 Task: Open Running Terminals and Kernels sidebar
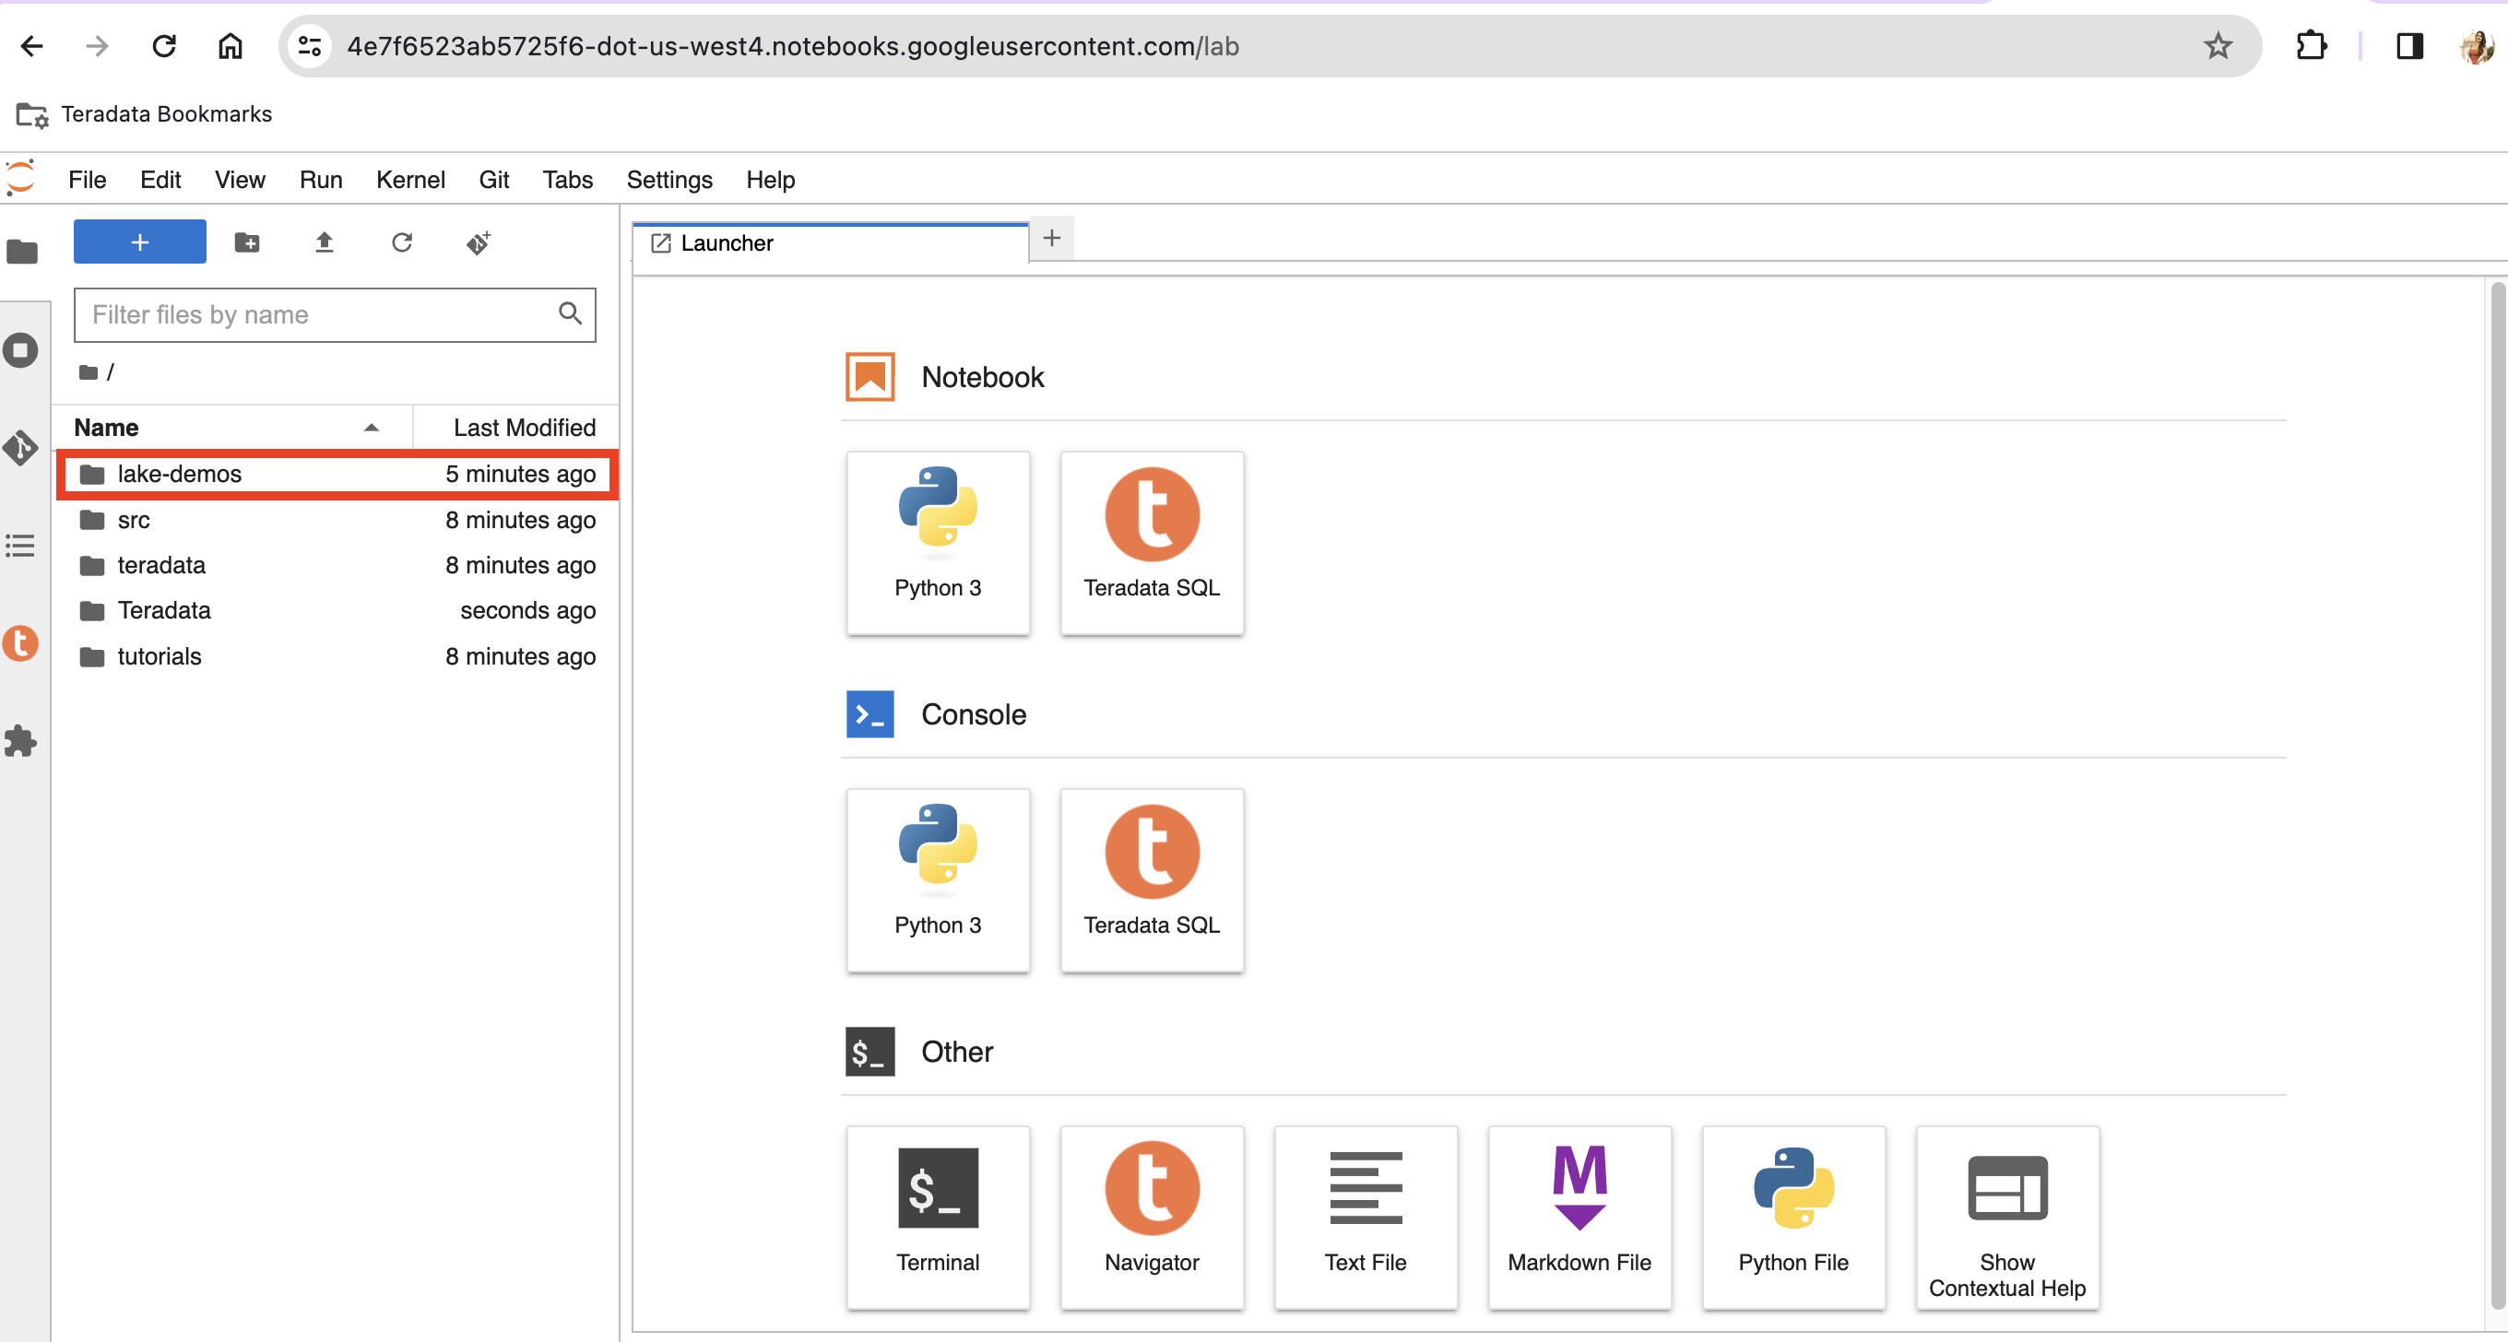20,350
